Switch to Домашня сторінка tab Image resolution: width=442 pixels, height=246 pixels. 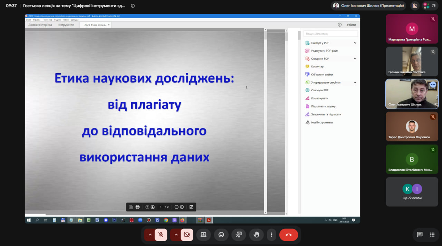(40, 25)
